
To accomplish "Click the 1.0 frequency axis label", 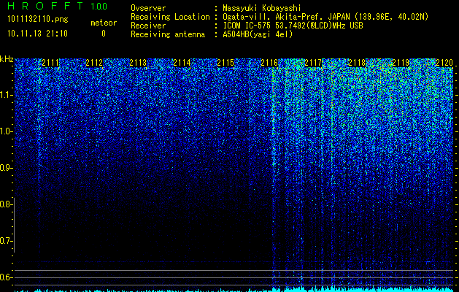I will point(6,131).
